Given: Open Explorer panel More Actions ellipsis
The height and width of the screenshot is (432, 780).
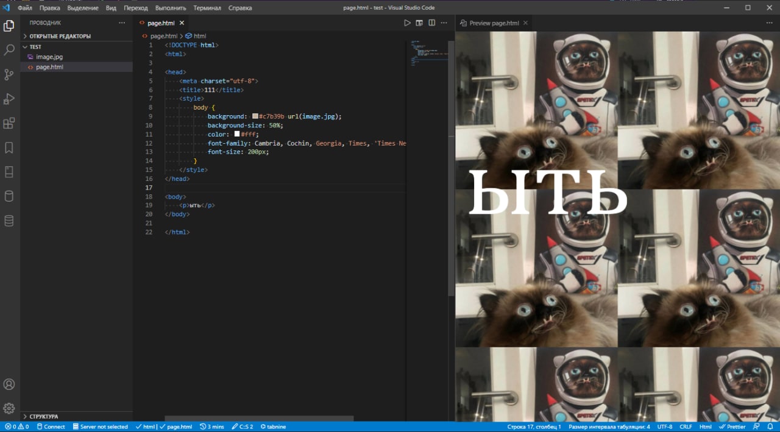Looking at the screenshot, I should (x=122, y=23).
